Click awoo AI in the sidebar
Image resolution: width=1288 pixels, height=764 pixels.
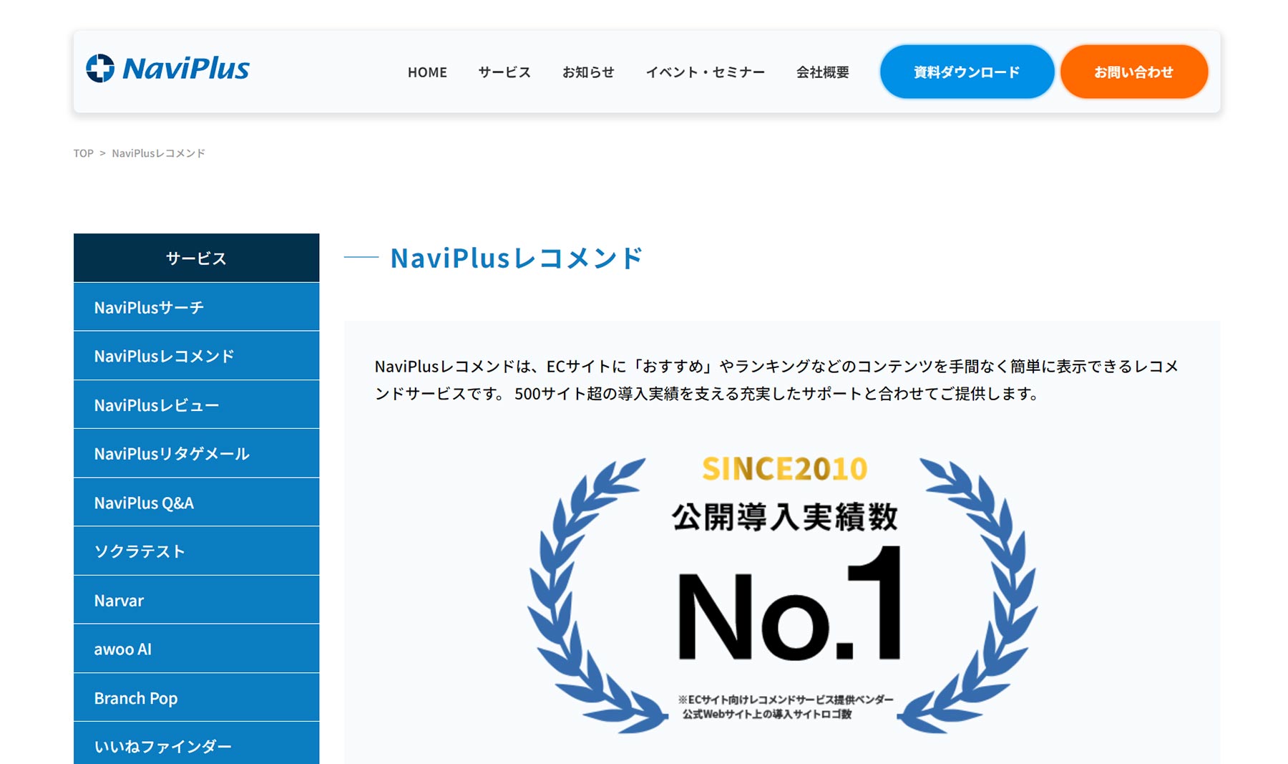(195, 649)
